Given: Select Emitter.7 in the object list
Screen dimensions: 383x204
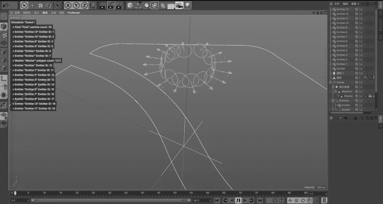Looking at the screenshot, I should pos(342,37).
